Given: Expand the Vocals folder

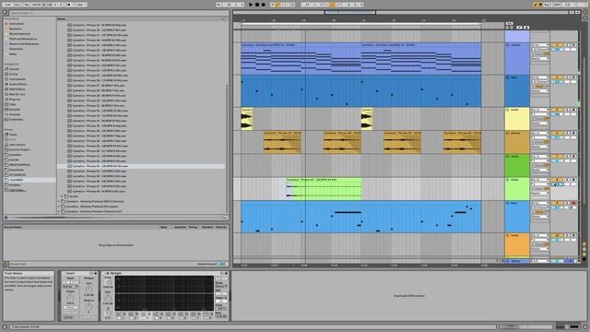Looking at the screenshot, I should point(62,196).
